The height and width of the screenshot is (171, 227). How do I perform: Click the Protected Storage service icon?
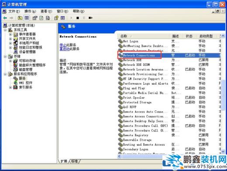pyautogui.click(x=120, y=102)
